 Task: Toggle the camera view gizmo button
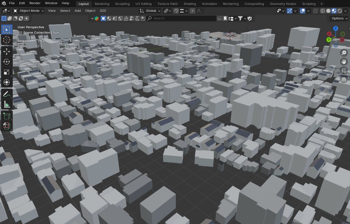click(x=344, y=70)
